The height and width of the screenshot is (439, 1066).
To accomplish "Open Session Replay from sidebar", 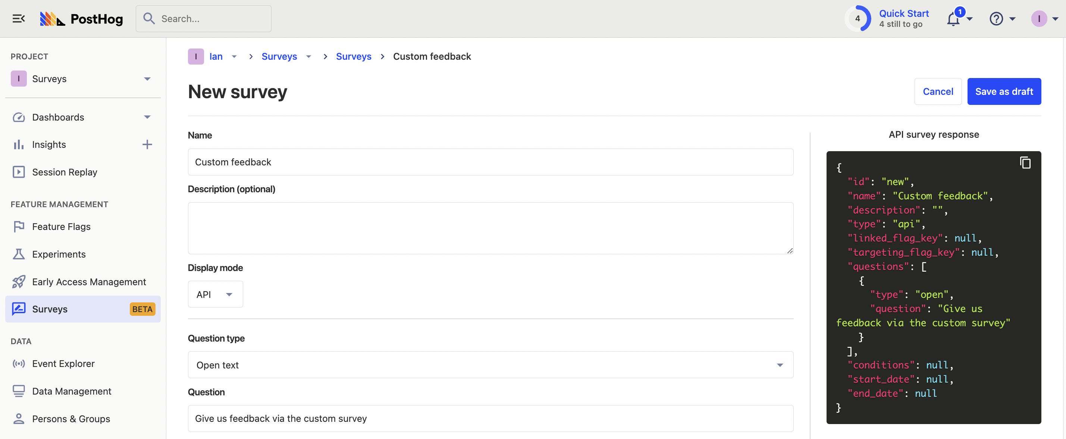I will 65,172.
